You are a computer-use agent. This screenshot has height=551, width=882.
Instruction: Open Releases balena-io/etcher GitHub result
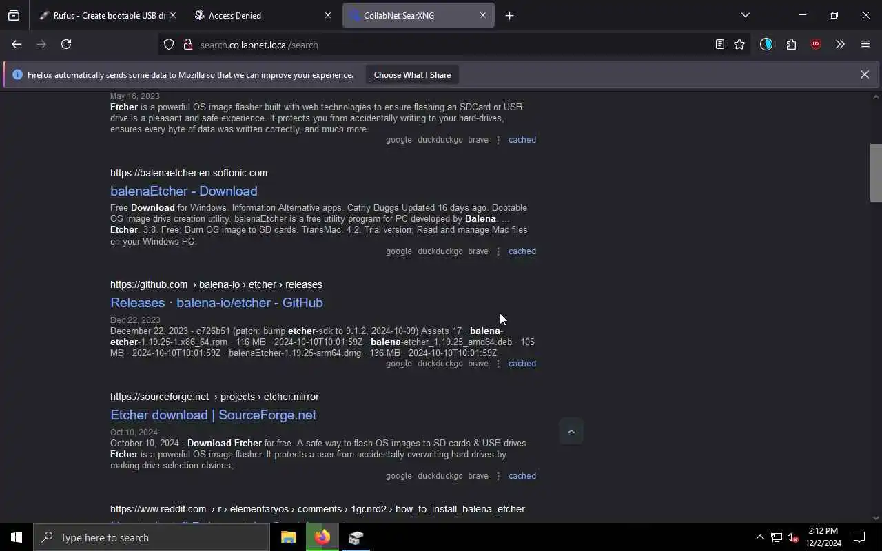[x=216, y=302]
